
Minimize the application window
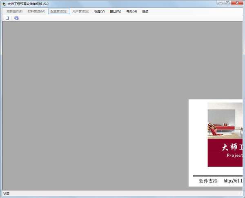point(220,3)
